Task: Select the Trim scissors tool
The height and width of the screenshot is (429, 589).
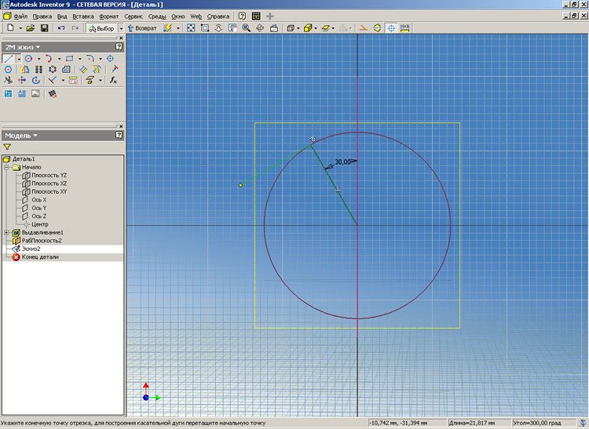Action: (x=9, y=80)
